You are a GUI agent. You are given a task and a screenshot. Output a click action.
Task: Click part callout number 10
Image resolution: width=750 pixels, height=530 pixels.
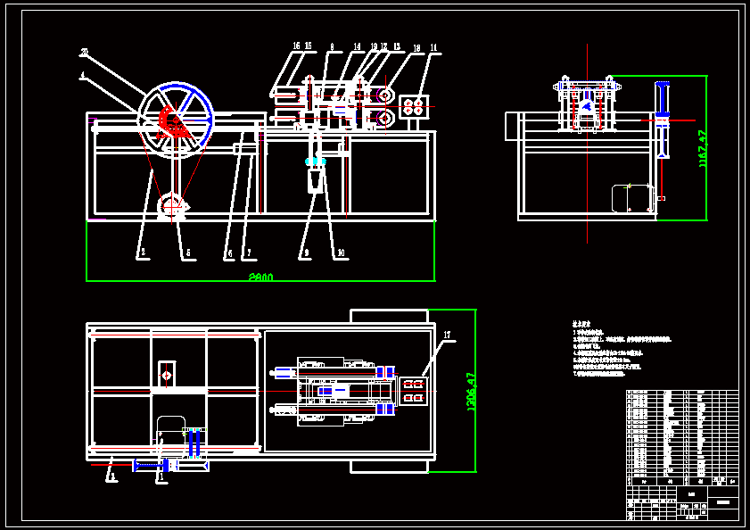point(341,253)
